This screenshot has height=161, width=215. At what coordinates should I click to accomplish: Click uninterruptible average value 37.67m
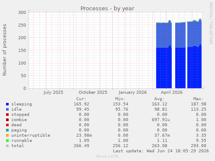pyautogui.click(x=162, y=135)
